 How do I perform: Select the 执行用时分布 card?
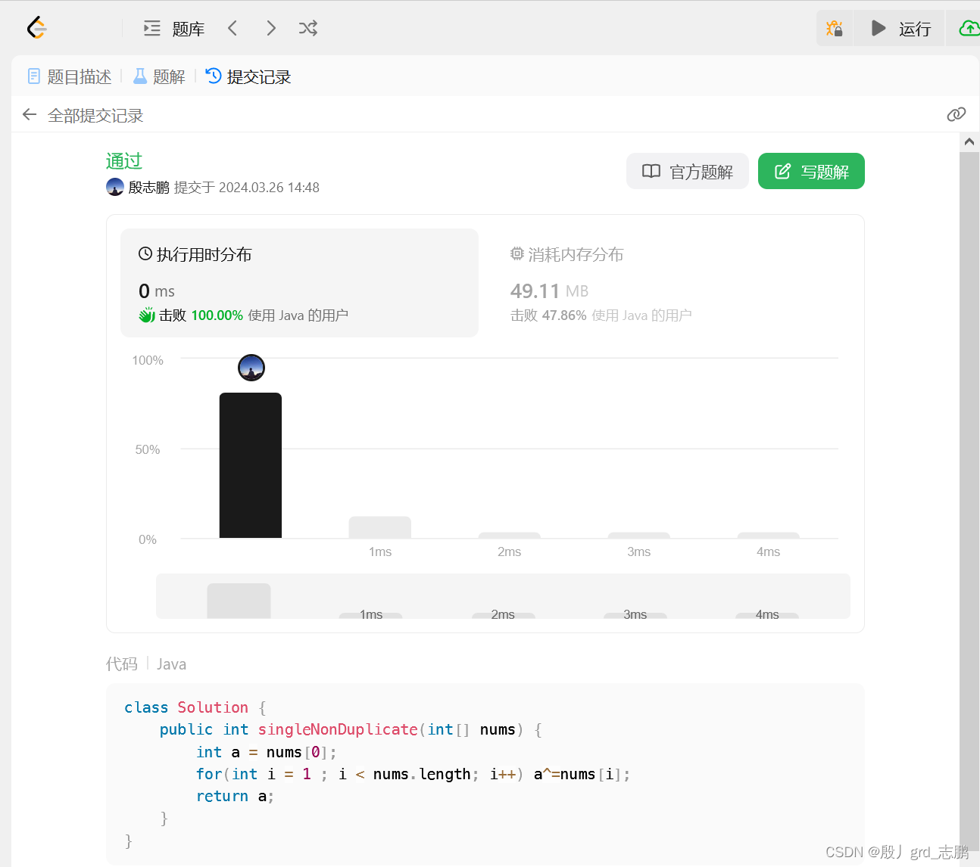coord(299,283)
